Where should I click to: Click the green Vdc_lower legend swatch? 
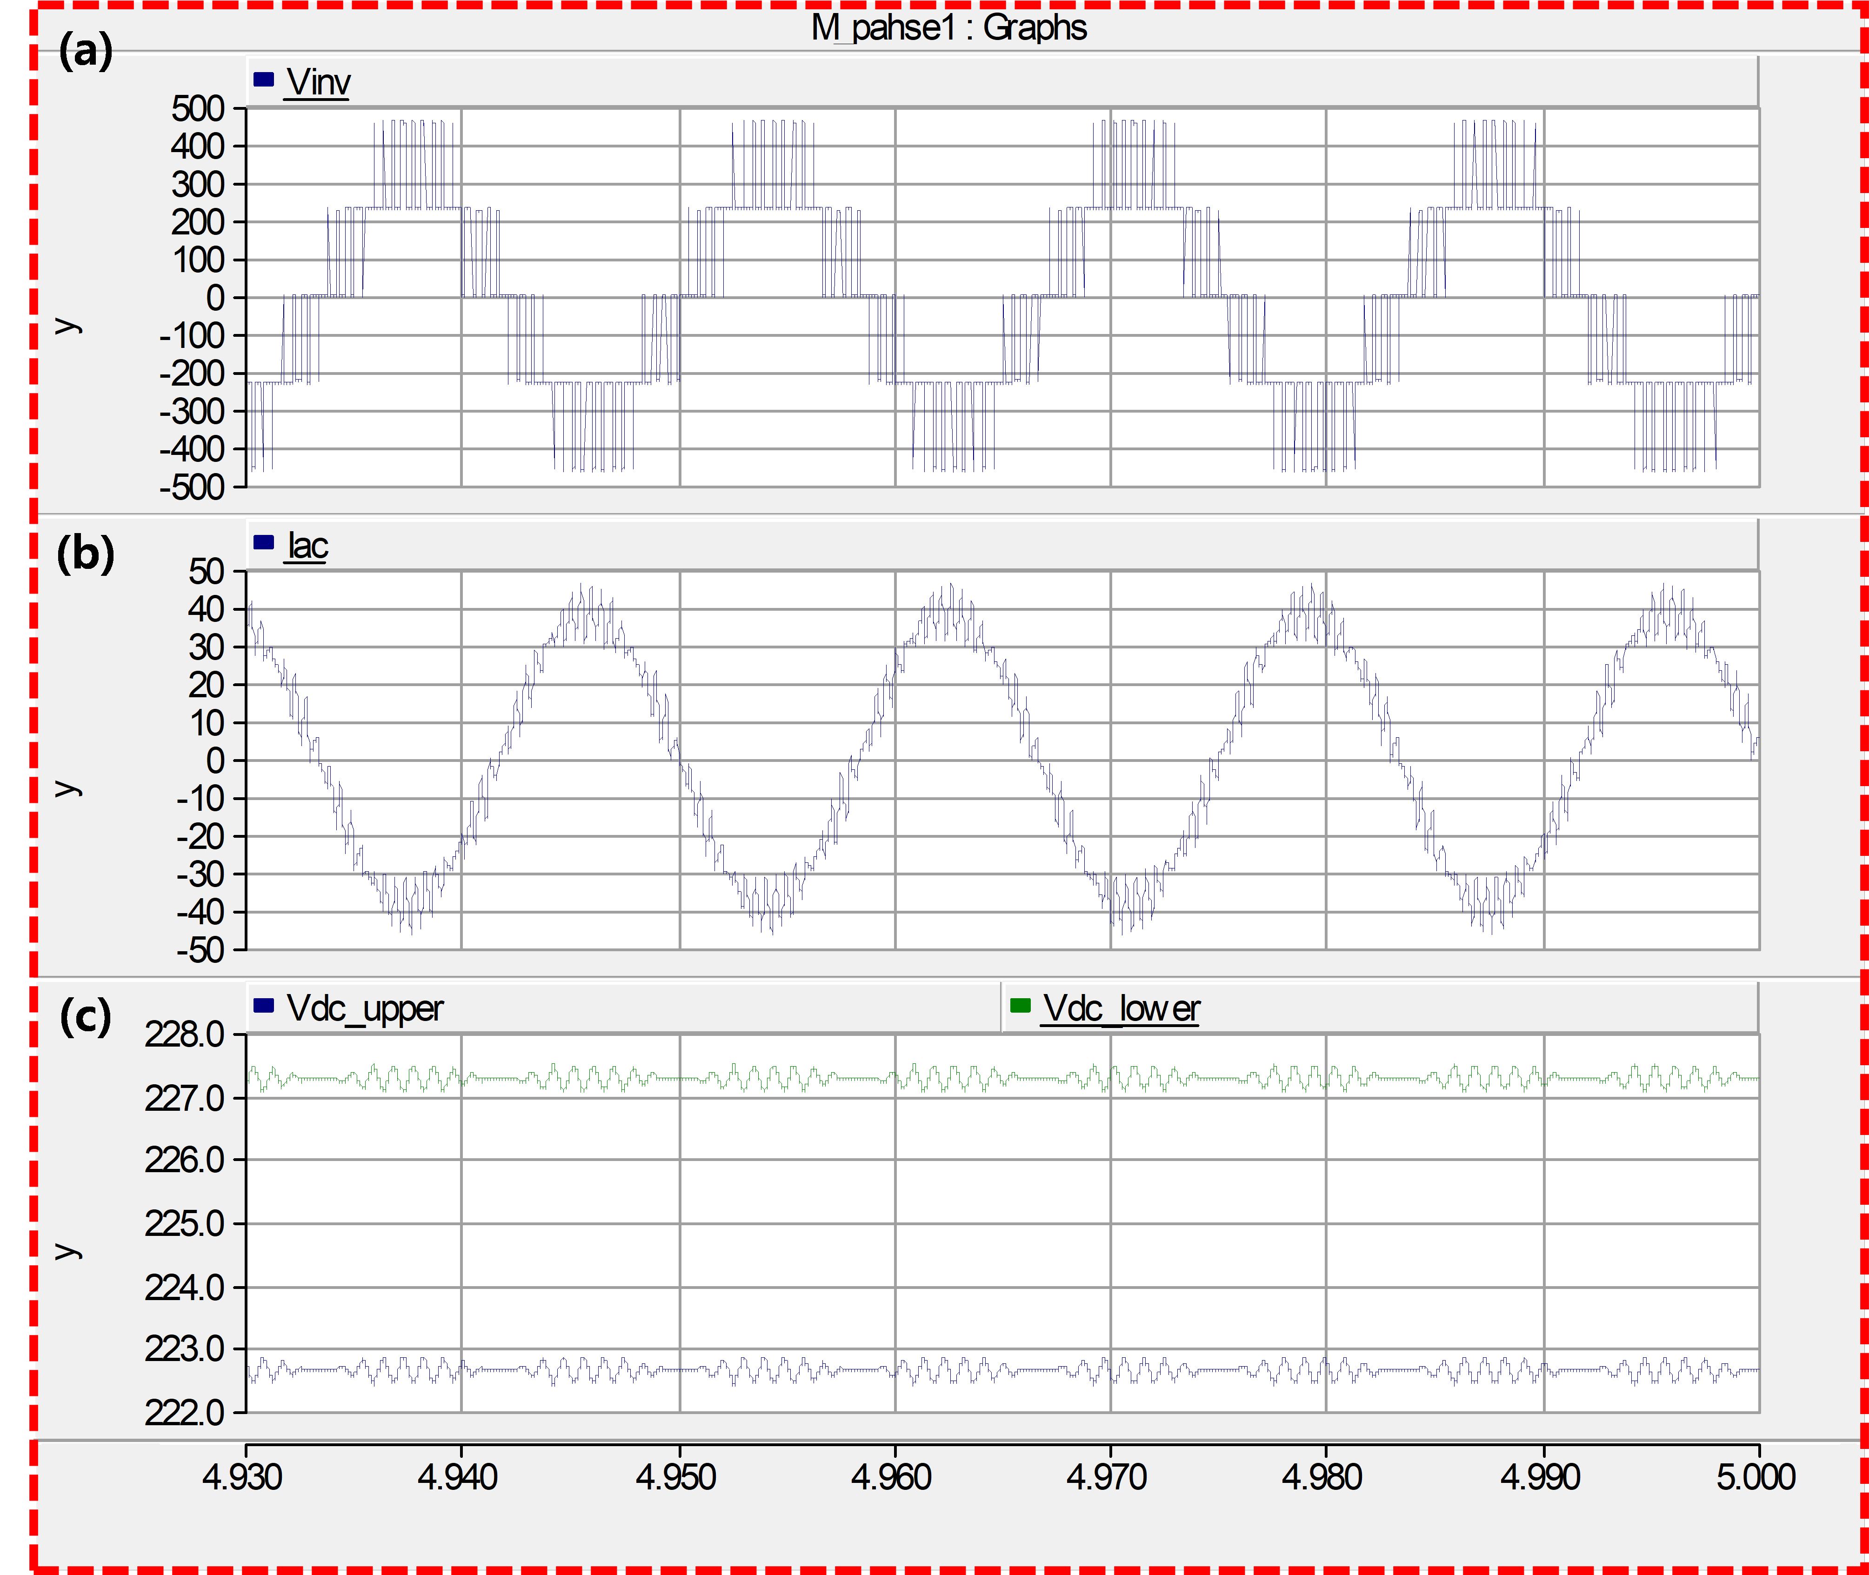pos(1020,1005)
